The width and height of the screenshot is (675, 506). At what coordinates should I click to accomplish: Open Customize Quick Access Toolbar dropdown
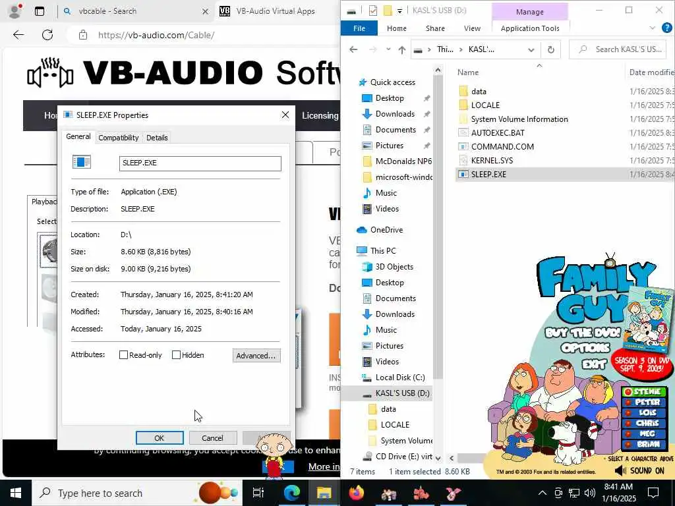[x=399, y=11]
